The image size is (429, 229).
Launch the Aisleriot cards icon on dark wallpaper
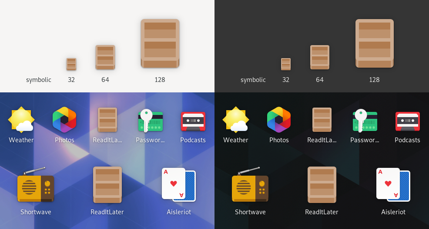393,185
